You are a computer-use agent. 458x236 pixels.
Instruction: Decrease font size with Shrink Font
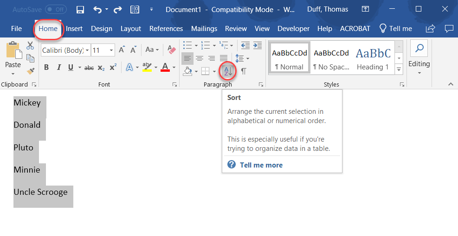pos(133,50)
